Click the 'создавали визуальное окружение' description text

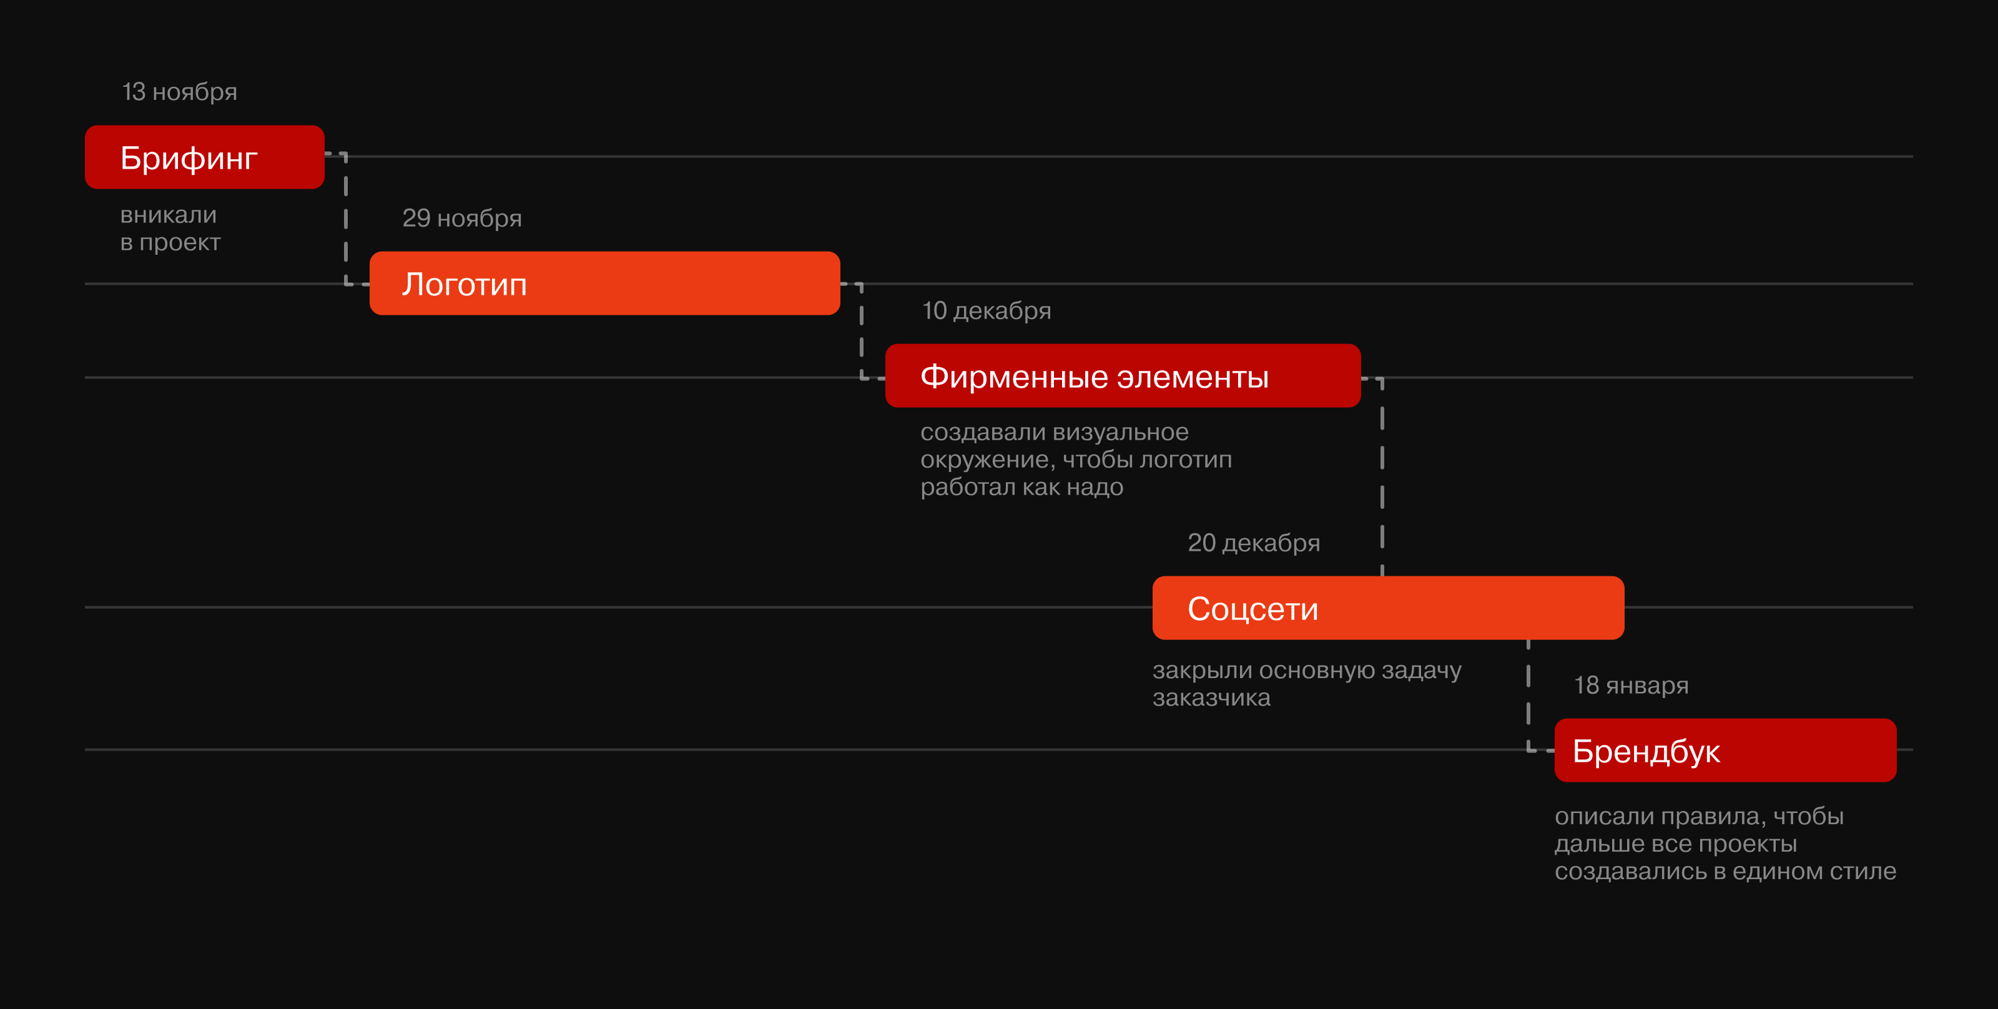[x=1075, y=459]
